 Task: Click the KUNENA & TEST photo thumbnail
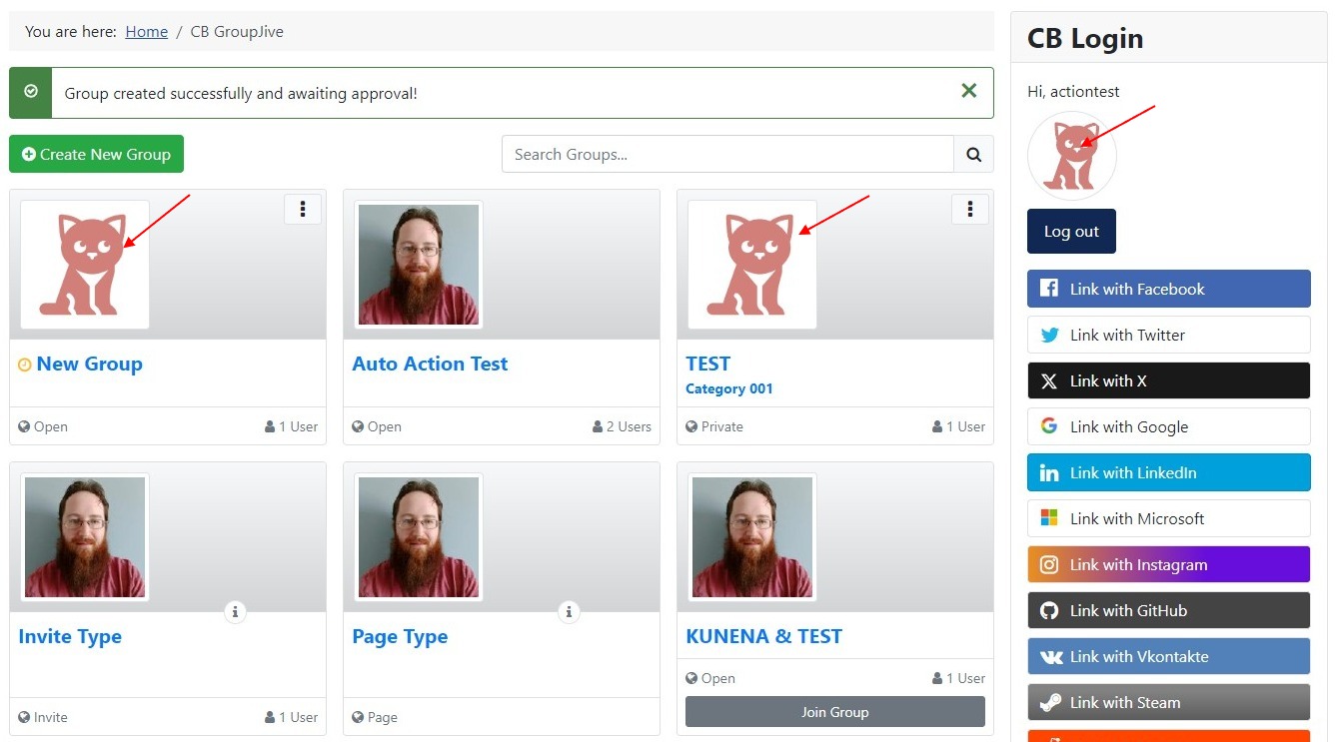pyautogui.click(x=752, y=537)
